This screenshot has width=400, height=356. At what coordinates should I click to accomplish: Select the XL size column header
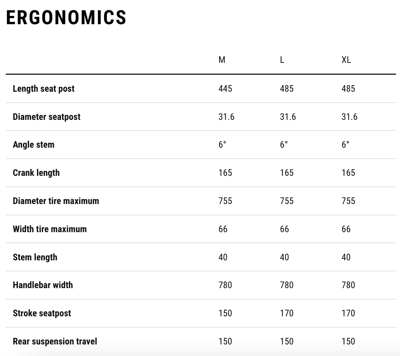coord(346,60)
